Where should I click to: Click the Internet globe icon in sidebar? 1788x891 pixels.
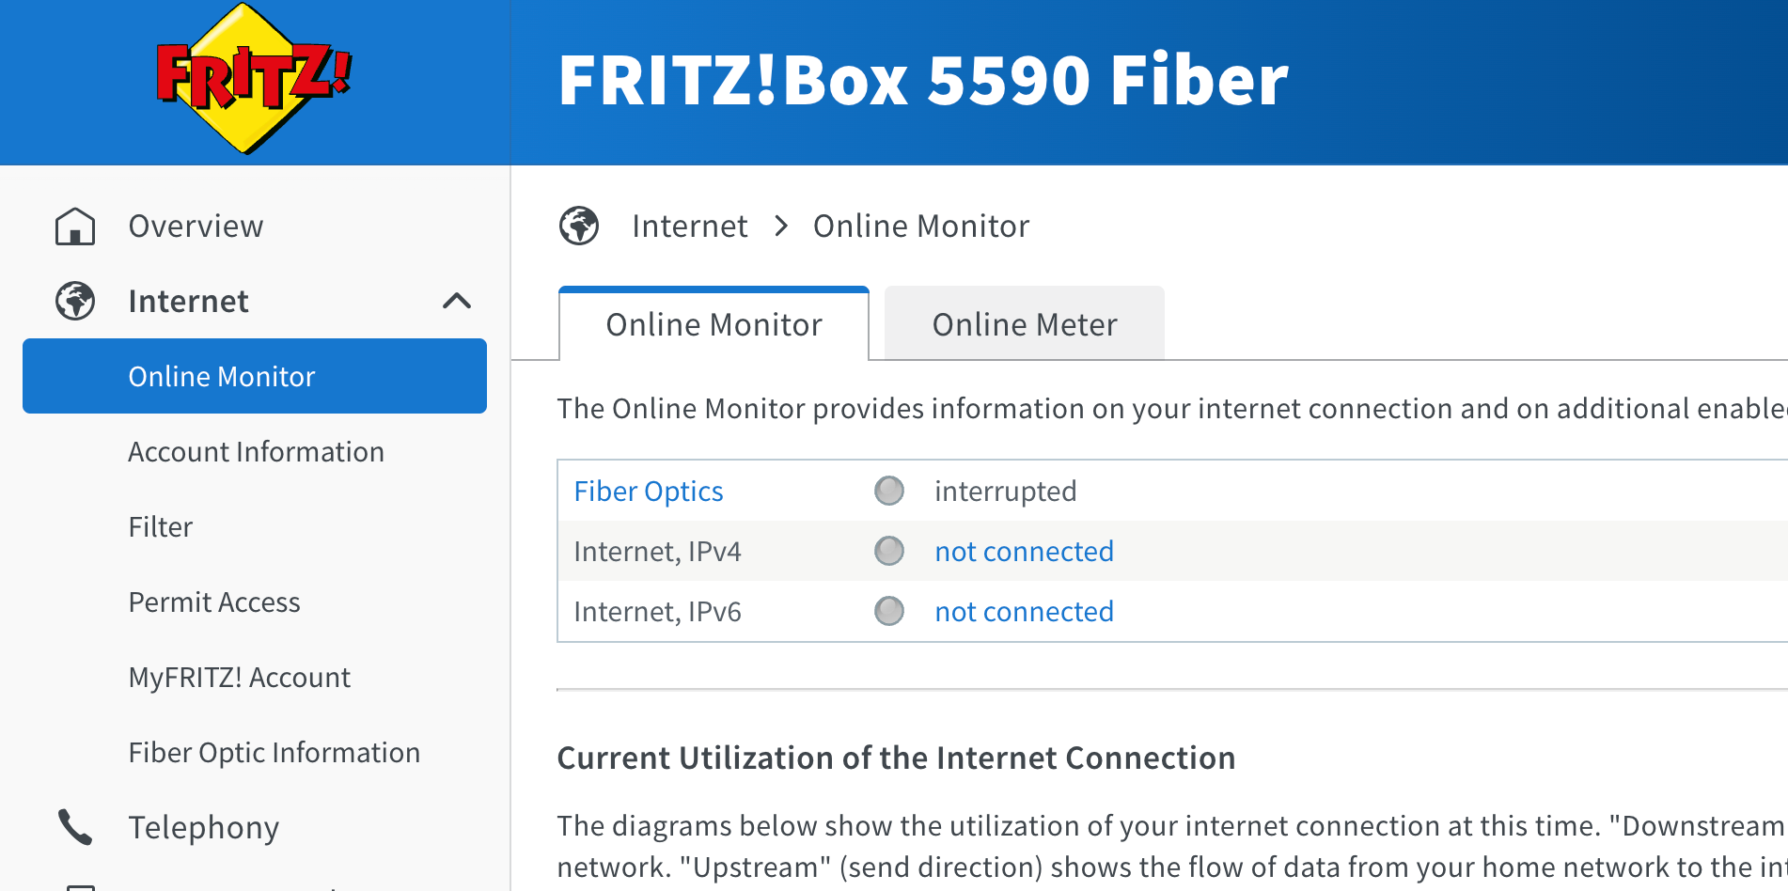pos(75,302)
